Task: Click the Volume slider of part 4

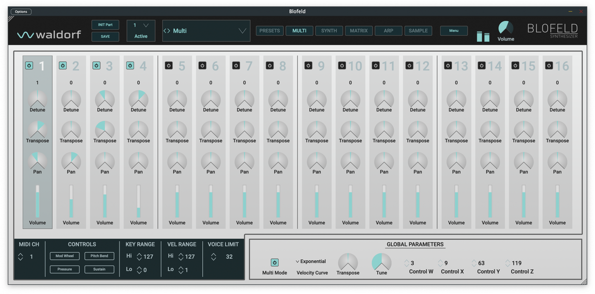Action: [x=138, y=201]
